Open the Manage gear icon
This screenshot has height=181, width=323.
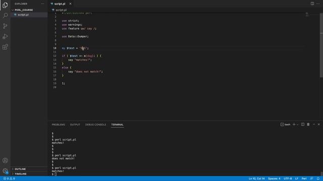click(5, 171)
